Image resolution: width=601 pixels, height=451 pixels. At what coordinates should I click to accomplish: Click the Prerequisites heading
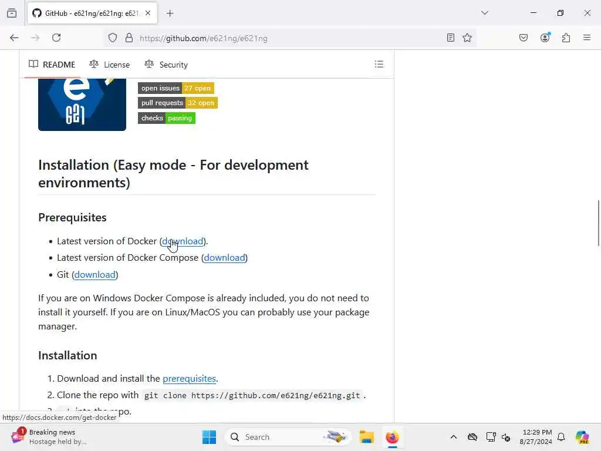(x=72, y=217)
